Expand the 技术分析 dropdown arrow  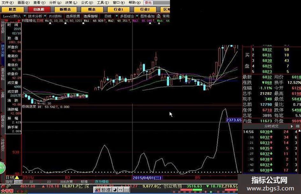pyautogui.click(x=45, y=16)
